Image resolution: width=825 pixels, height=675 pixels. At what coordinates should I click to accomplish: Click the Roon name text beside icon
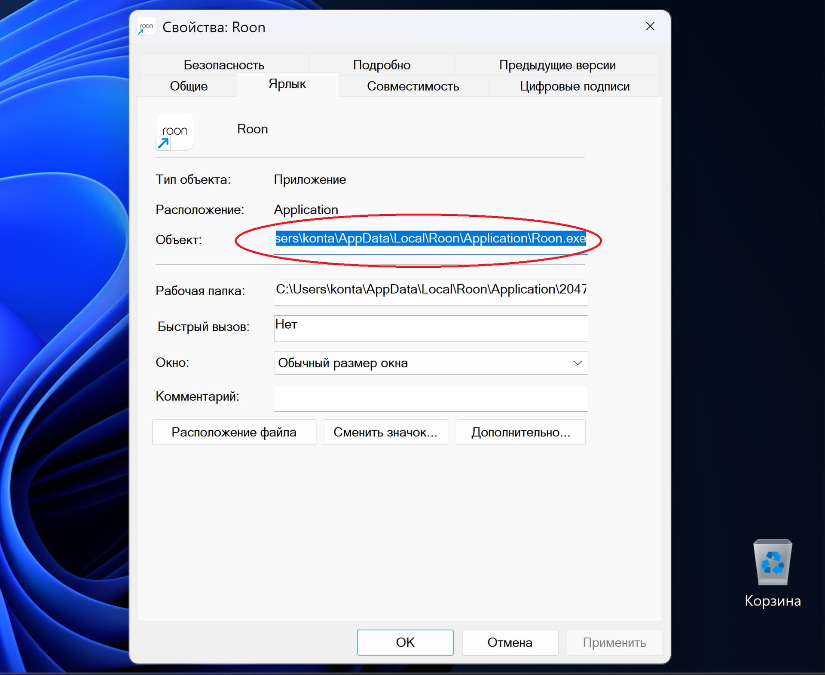pyautogui.click(x=253, y=129)
